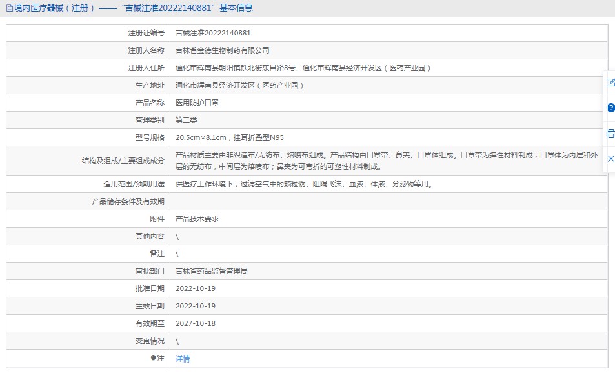615x373 pixels.
Task: Click registrant name 吉林省金德生物制药有限公司
Action: [223, 50]
